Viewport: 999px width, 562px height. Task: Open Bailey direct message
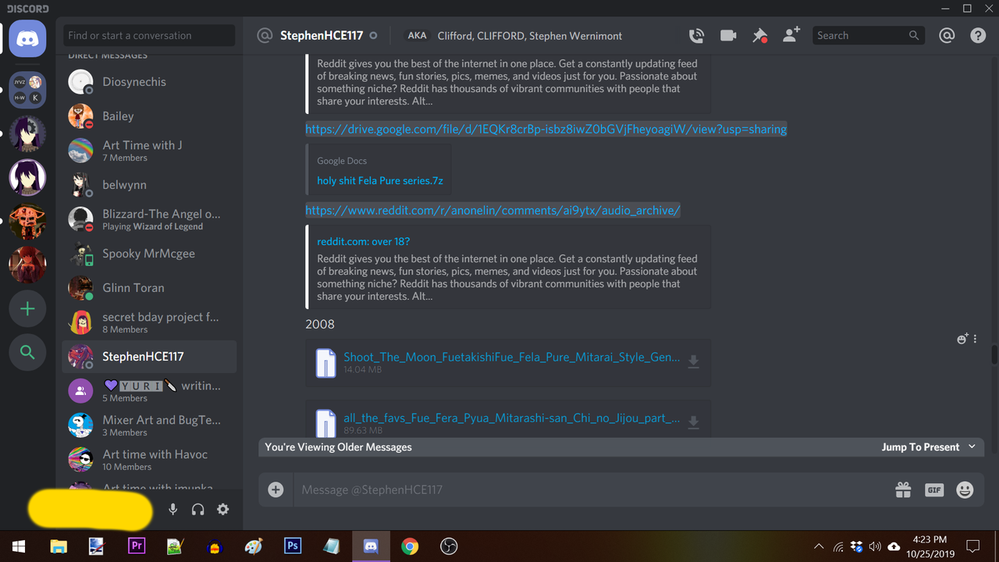[149, 116]
